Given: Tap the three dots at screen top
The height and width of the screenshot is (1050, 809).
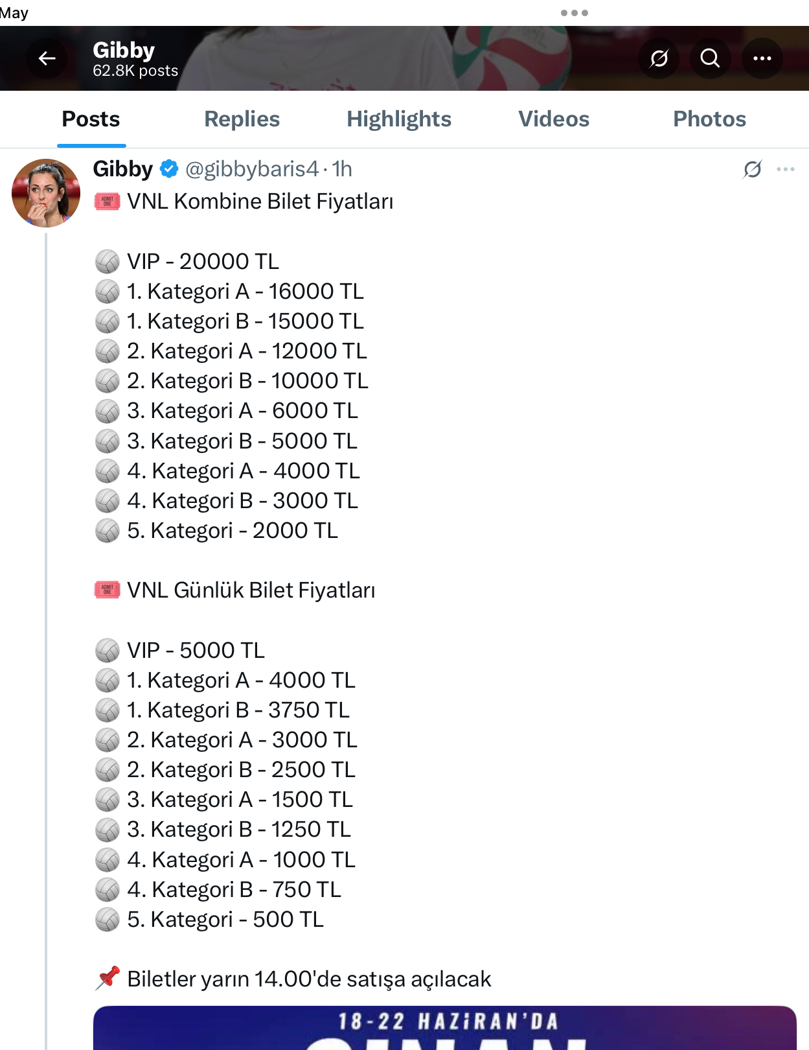Looking at the screenshot, I should [575, 12].
